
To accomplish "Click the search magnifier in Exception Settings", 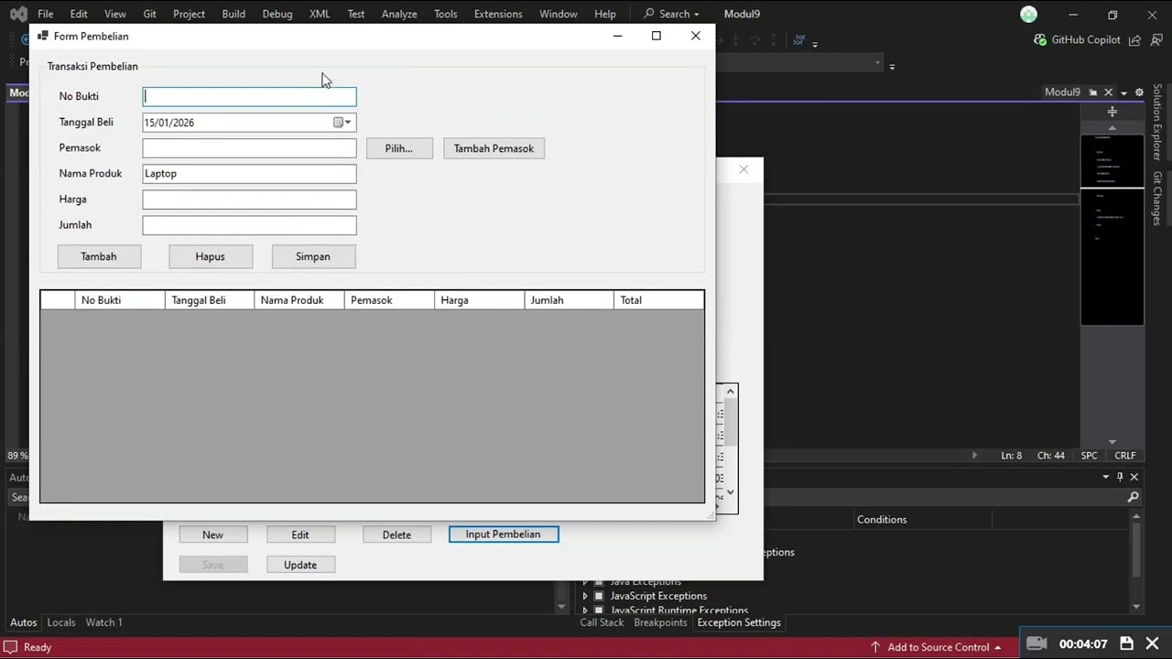I will pyautogui.click(x=1133, y=497).
